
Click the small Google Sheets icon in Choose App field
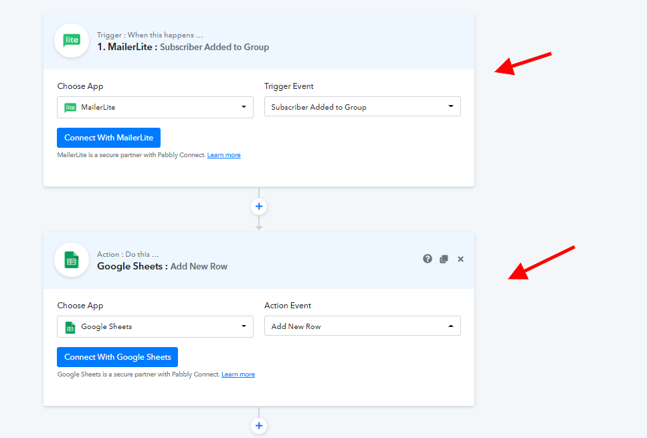[x=70, y=326]
